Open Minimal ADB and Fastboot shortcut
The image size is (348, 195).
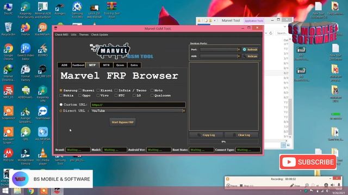pos(42,10)
